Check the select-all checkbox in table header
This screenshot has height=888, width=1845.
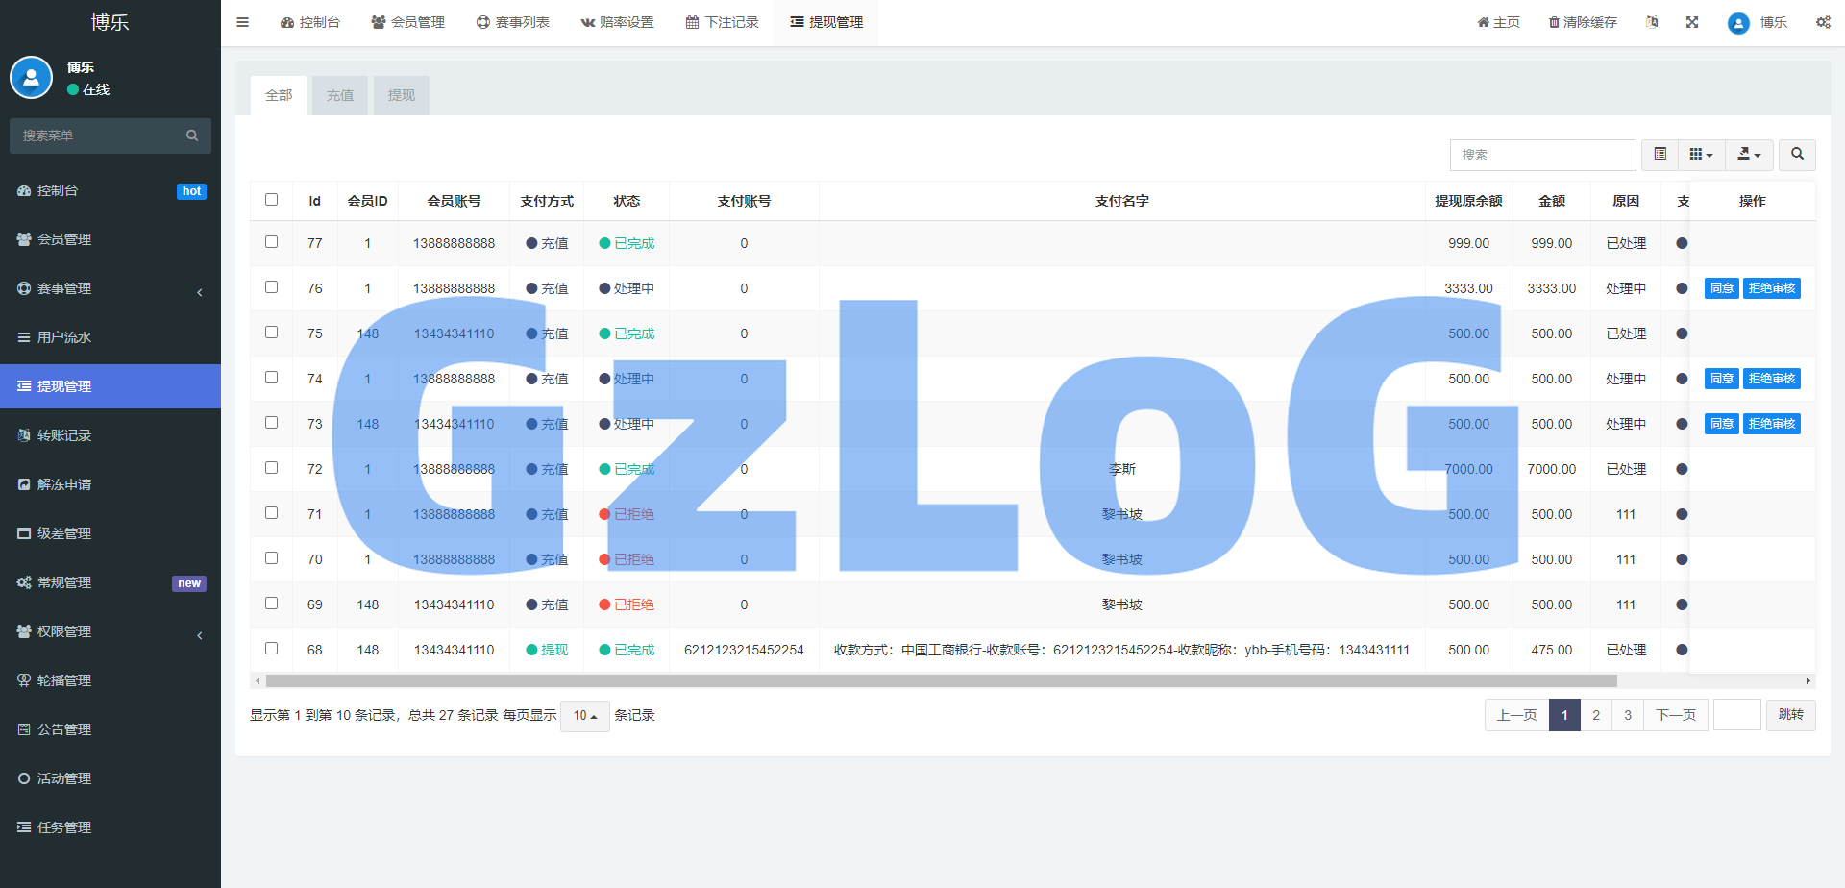coord(271,200)
